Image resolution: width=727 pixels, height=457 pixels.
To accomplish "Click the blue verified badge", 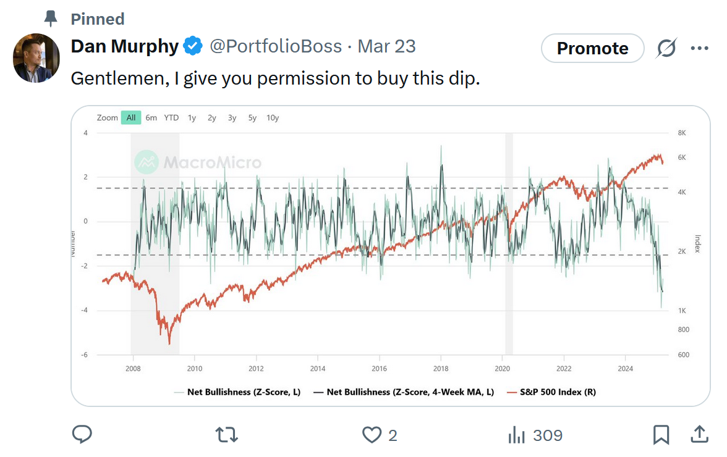I will coord(193,46).
